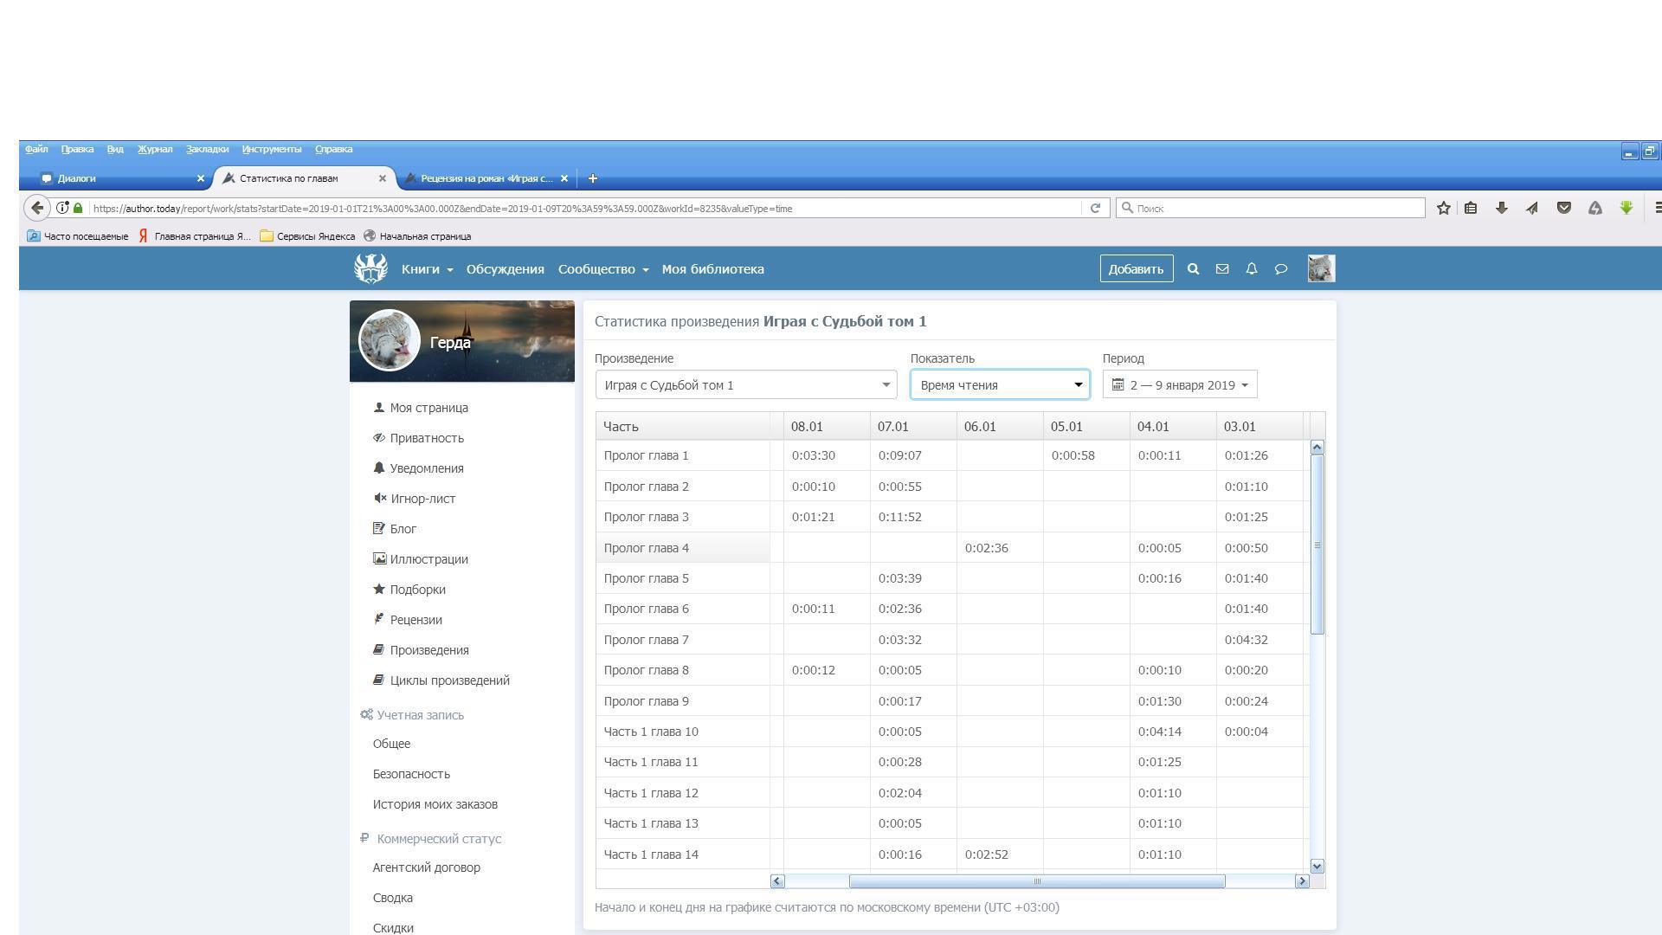Image resolution: width=1662 pixels, height=935 pixels.
Task: Click the author.today eagle logo
Action: (x=370, y=268)
